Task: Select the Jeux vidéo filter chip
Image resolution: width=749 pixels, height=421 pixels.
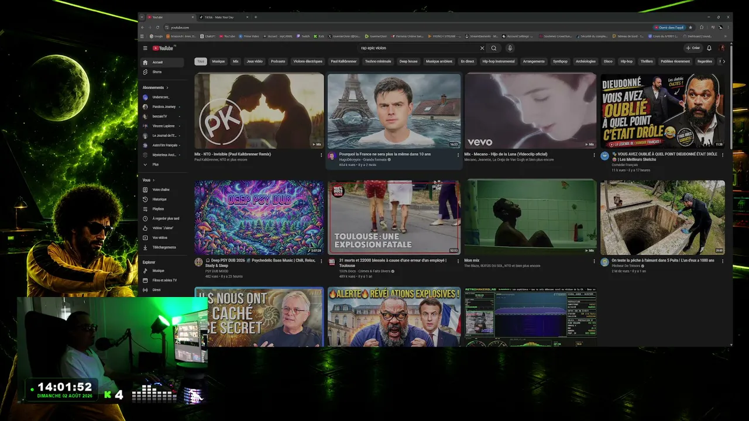Action: [255, 61]
